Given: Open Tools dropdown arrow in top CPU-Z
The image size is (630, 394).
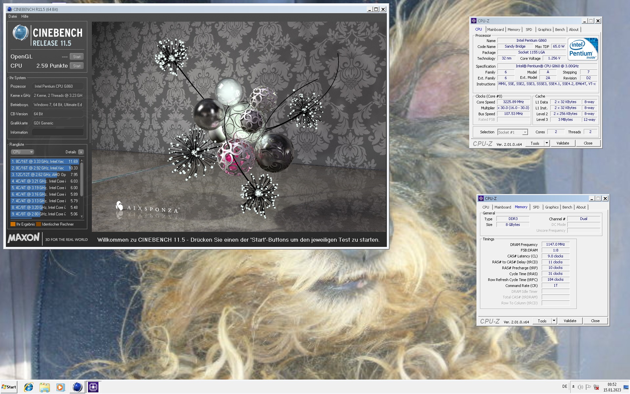Looking at the screenshot, I should 547,143.
